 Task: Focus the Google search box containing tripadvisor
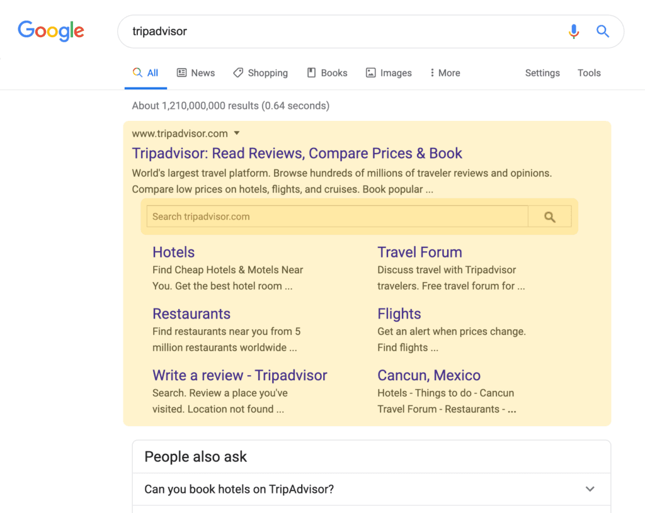(x=370, y=31)
